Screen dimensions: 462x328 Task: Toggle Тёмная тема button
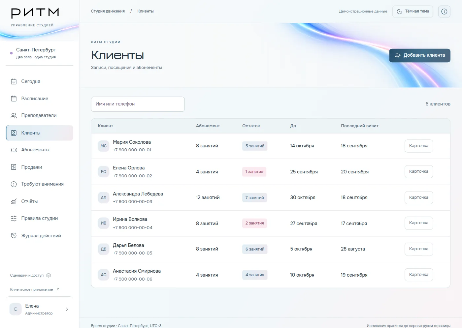[x=412, y=12]
